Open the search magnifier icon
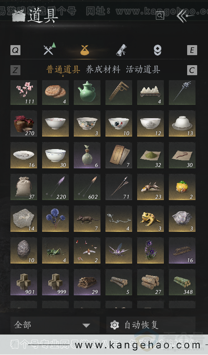208x355 pixels. pyautogui.click(x=160, y=15)
